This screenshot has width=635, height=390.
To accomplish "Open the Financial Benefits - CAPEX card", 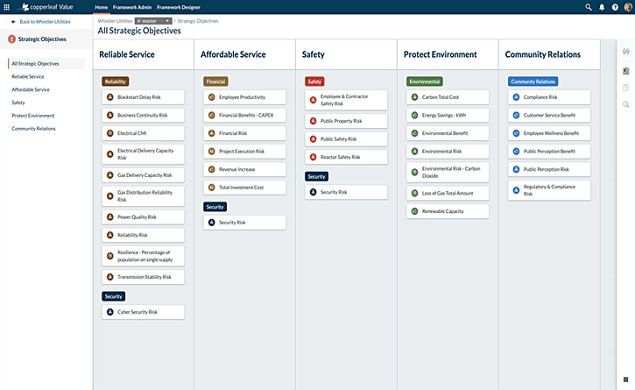I will click(x=244, y=115).
